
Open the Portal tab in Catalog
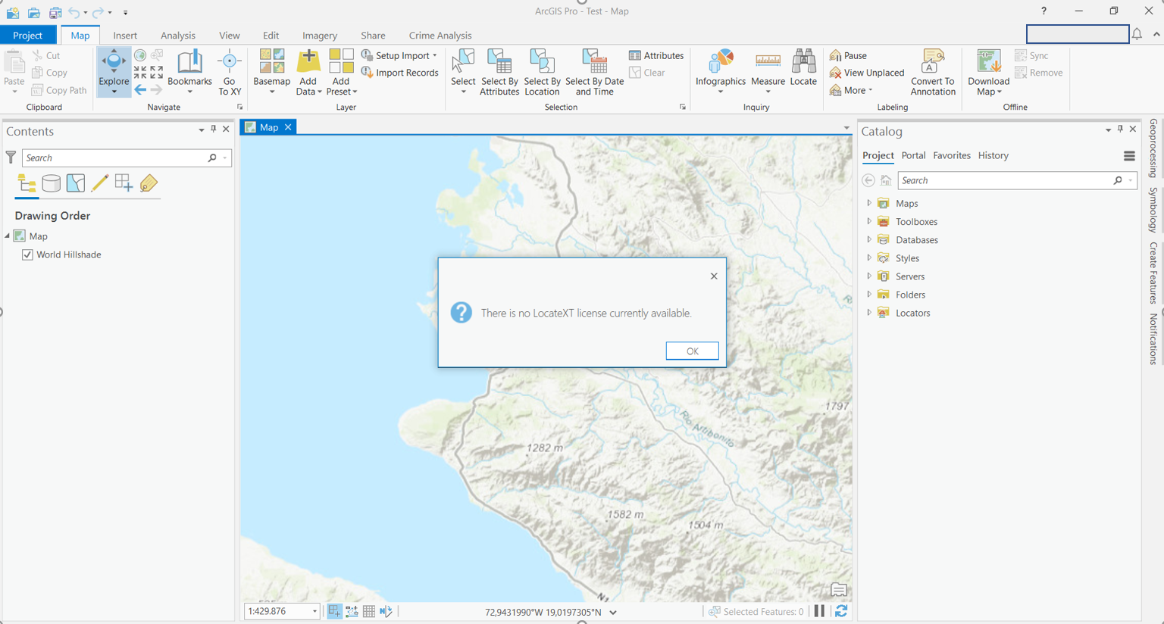pos(913,155)
